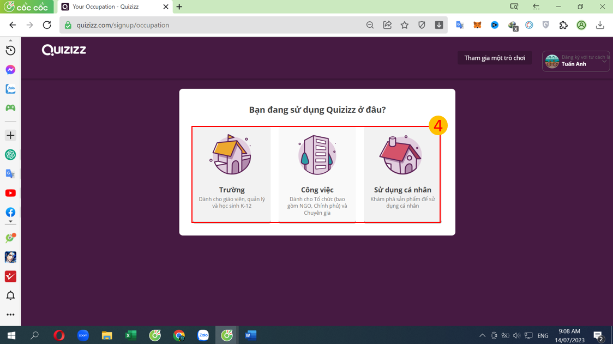Click the MetaMask fox extension icon
The height and width of the screenshot is (344, 613).
[477, 25]
